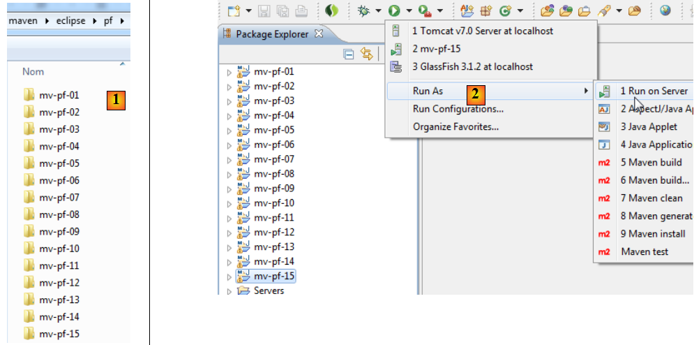Expand the Servers folder in Package Explorer
The image size is (694, 345).
(x=229, y=291)
